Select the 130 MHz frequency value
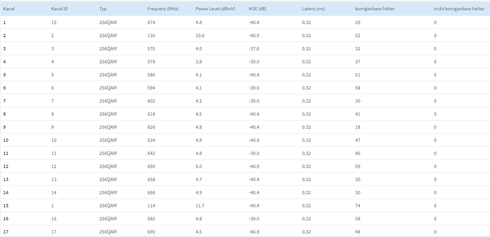The width and height of the screenshot is (490, 237). click(151, 36)
